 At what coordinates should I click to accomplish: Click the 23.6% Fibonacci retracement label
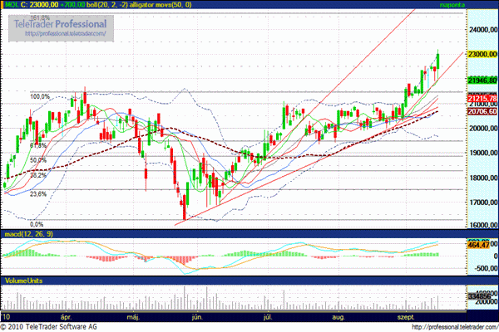click(x=37, y=193)
